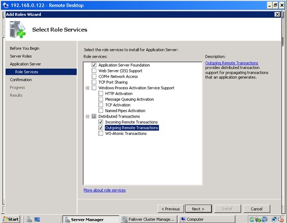Image resolution: width=287 pixels, height=223 pixels.
Task: Tick the HTTP Activation checkbox
Action: coord(101,93)
